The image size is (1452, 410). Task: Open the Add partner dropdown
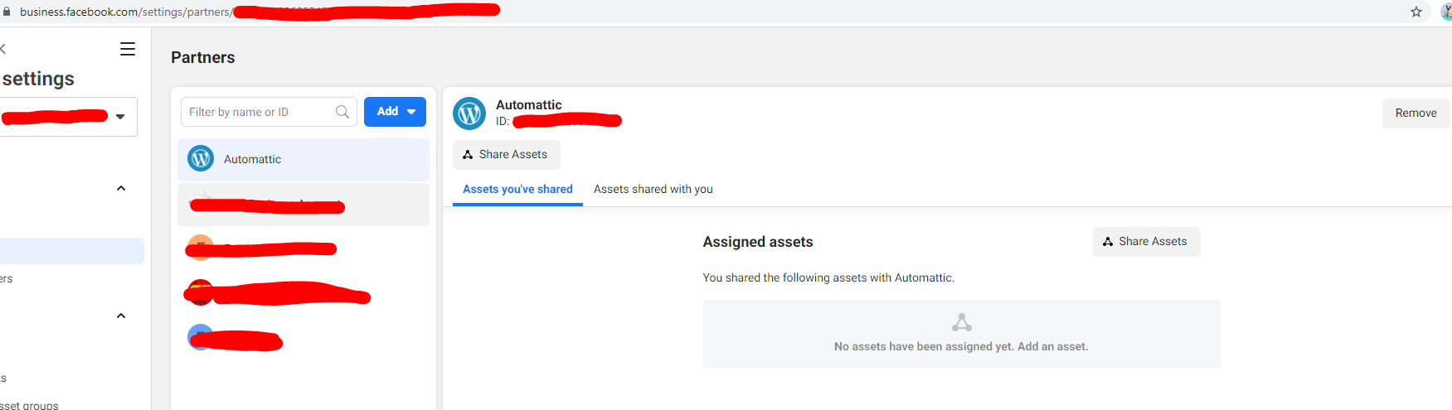395,112
